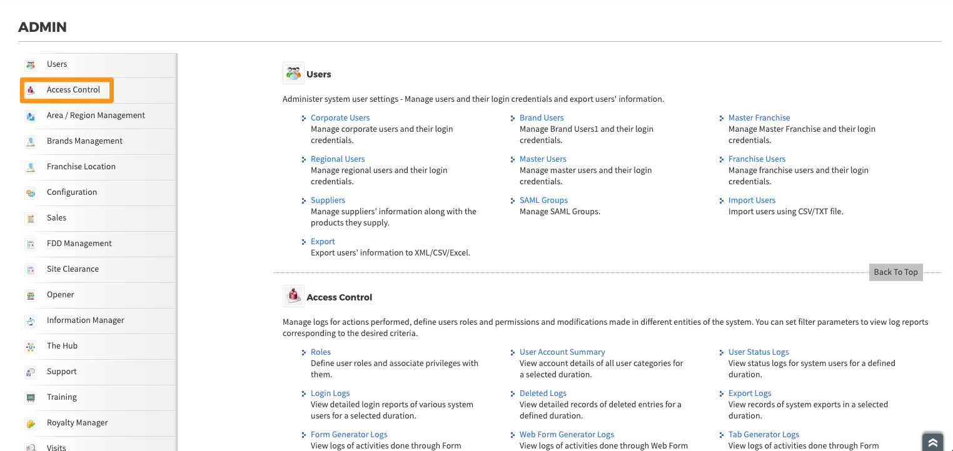Click the Sales sidebar icon
Image resolution: width=953 pixels, height=451 pixels.
click(30, 219)
